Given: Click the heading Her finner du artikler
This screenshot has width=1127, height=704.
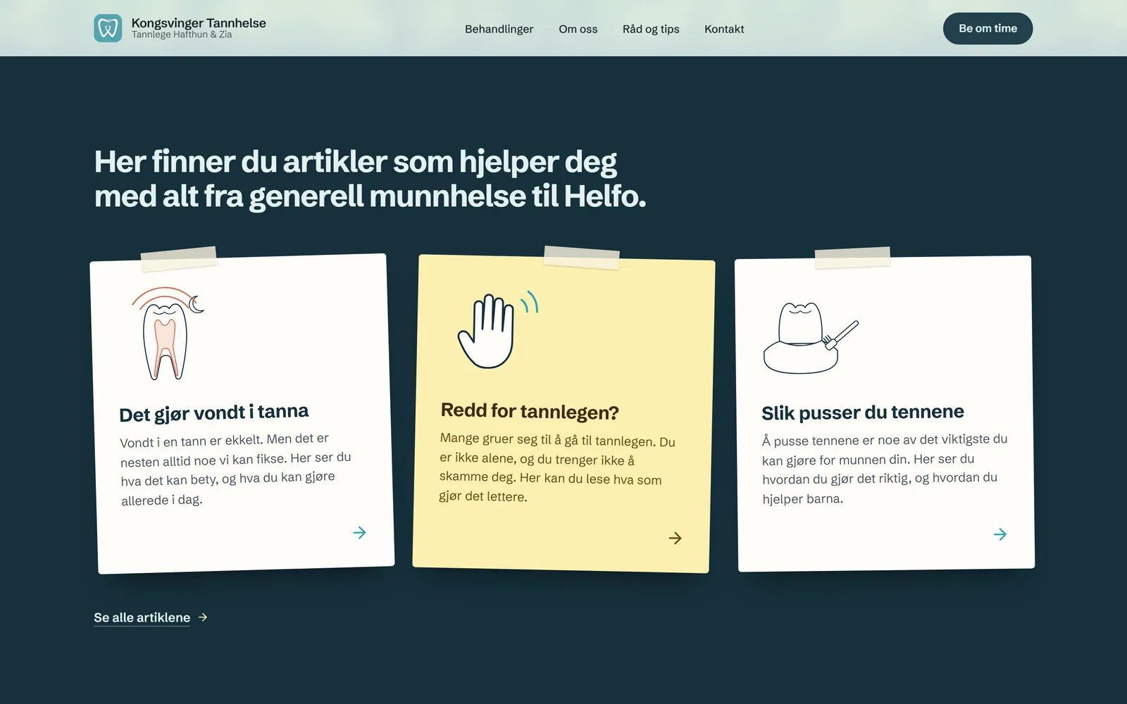Looking at the screenshot, I should [370, 179].
